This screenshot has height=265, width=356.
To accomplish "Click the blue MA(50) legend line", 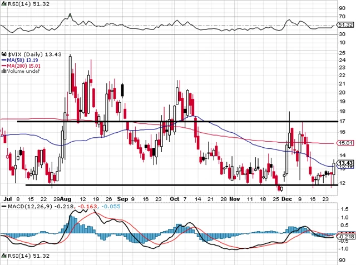I will coord(3,60).
